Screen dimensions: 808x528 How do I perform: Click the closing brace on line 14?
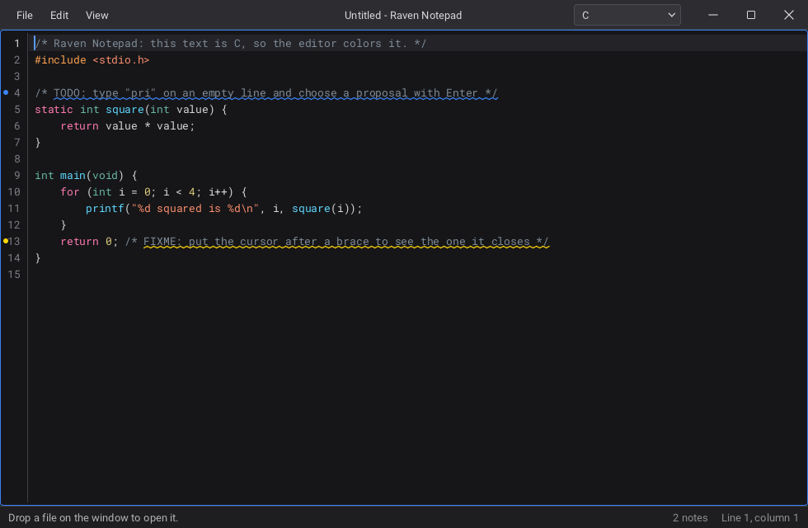point(38,257)
